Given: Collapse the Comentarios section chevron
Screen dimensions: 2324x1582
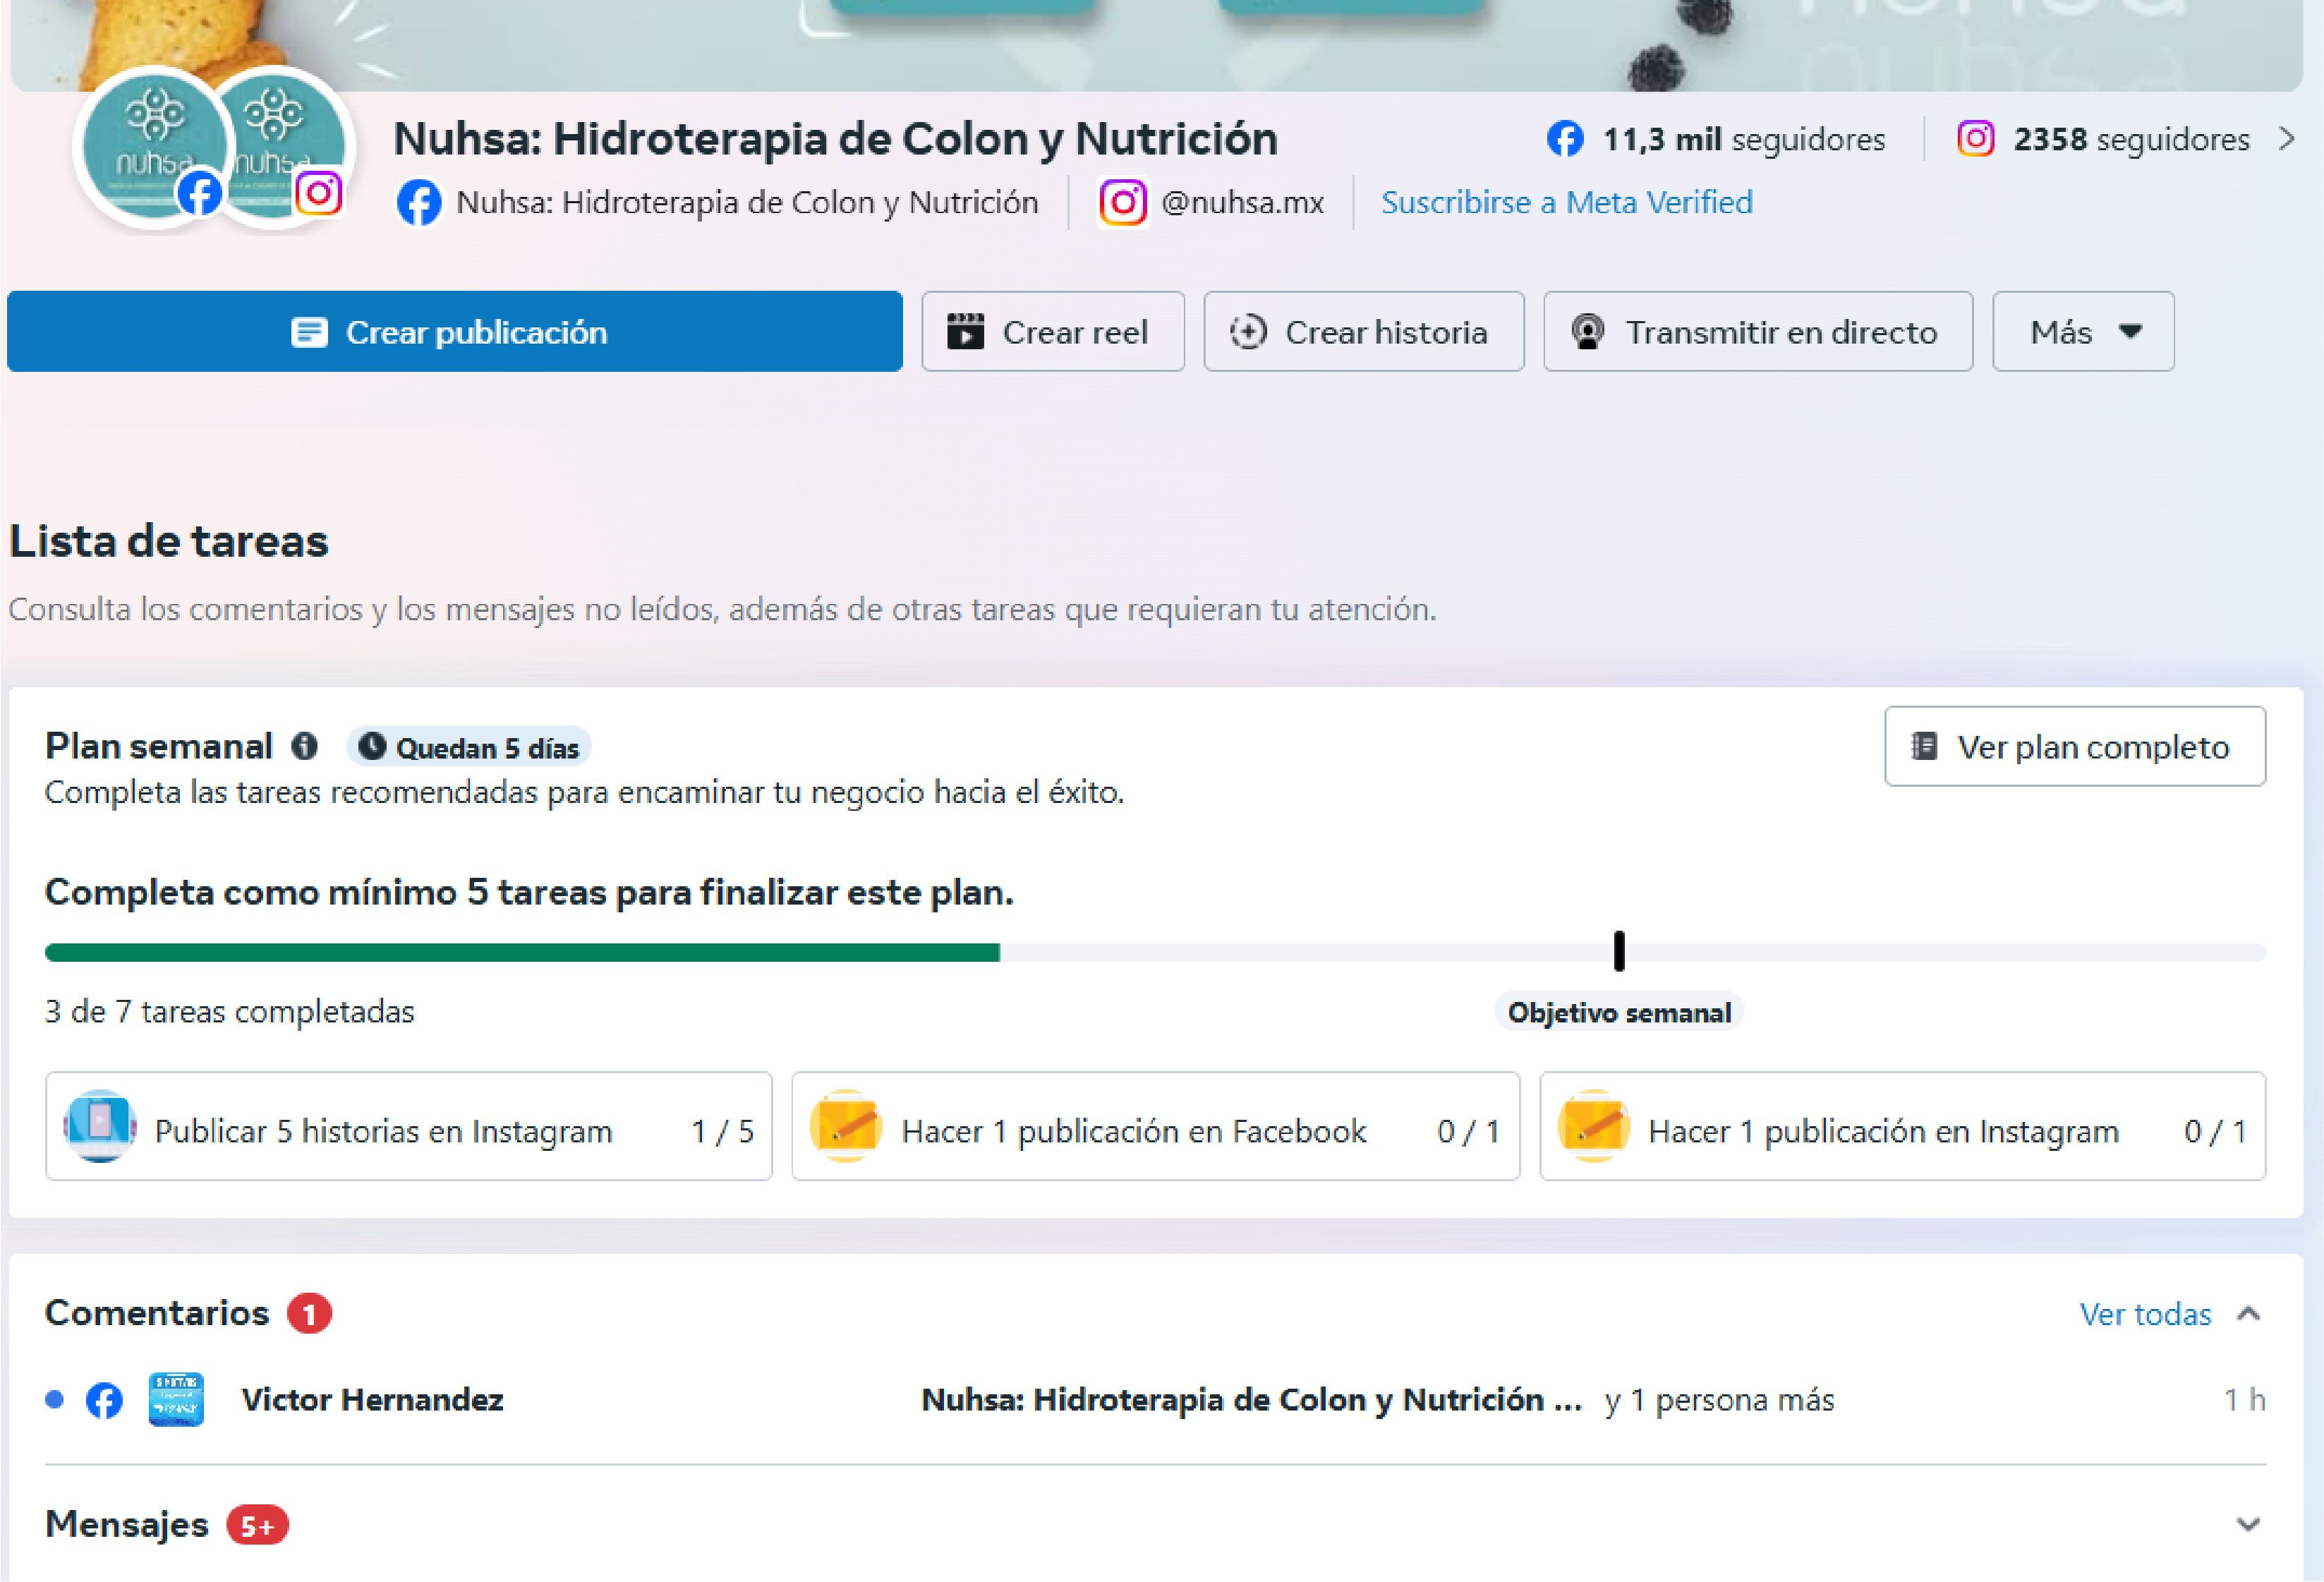Looking at the screenshot, I should (x=2249, y=1314).
